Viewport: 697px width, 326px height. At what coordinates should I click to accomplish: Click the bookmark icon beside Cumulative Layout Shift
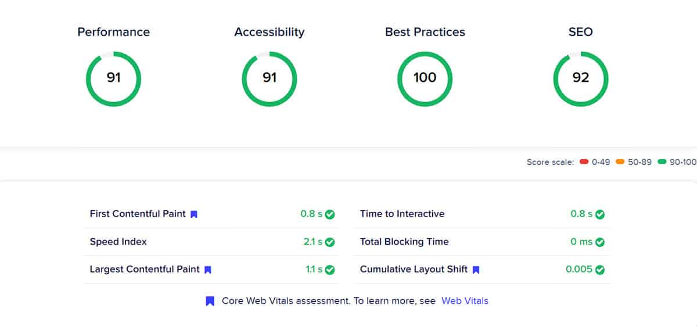pos(476,270)
